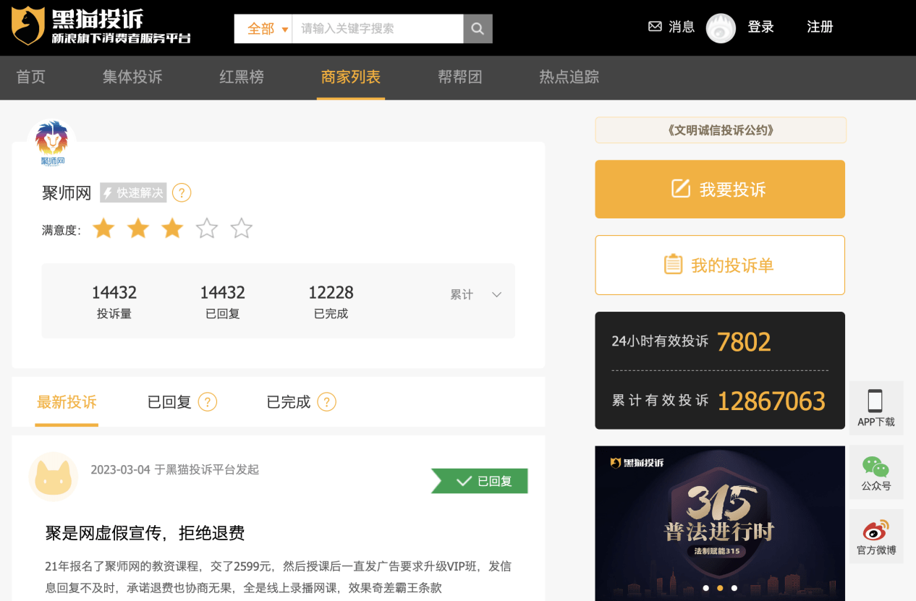Open 热点追踪 navigation item
The height and width of the screenshot is (601, 916).
pos(569,77)
